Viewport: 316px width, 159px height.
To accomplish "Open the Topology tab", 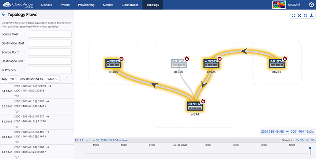I will [x=153, y=5].
